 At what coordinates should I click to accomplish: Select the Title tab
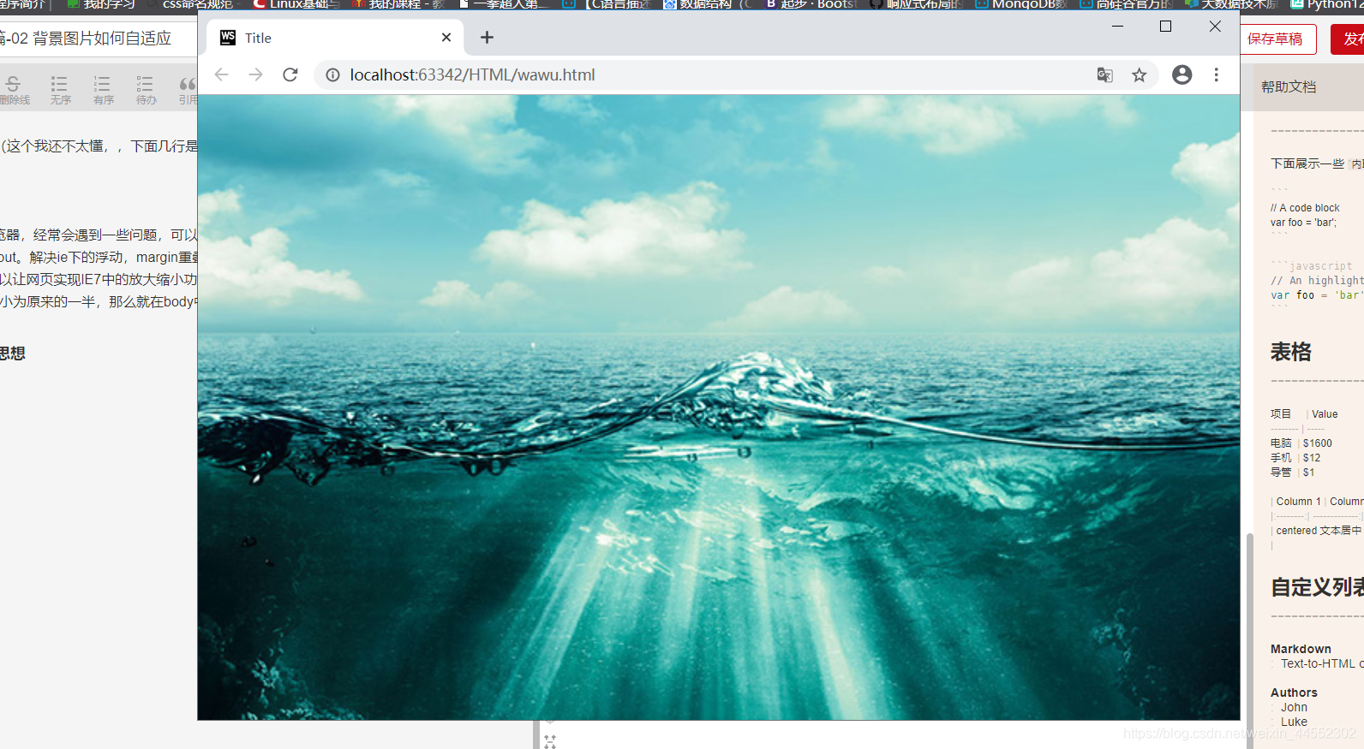pos(335,38)
